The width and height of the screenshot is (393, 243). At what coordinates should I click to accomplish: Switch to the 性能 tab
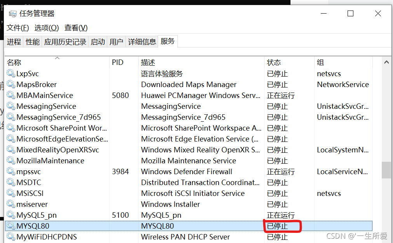(x=33, y=42)
